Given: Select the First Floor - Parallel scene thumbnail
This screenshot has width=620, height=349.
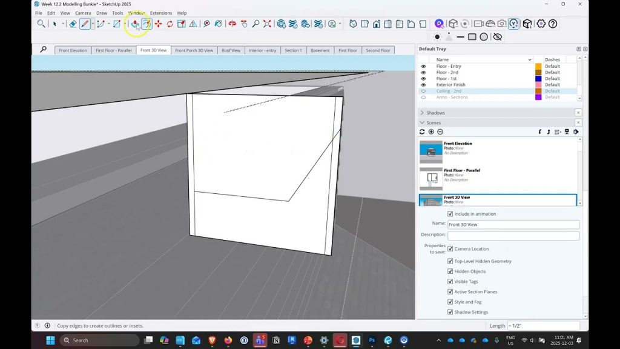Looking at the screenshot, I should (x=431, y=179).
